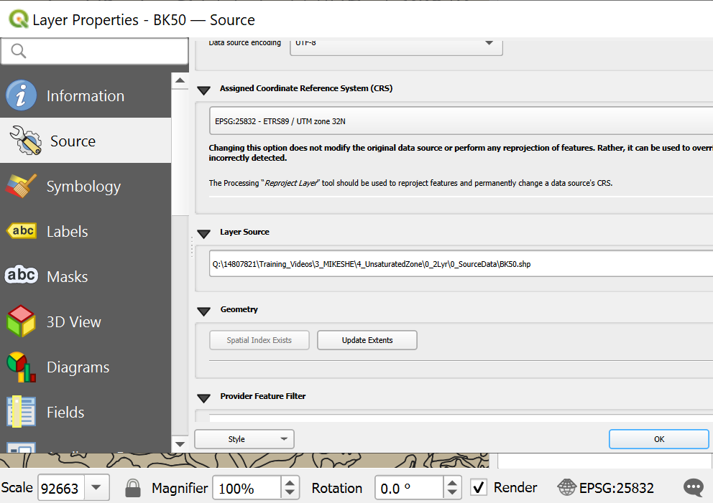This screenshot has height=503, width=713.
Task: Click the Update Extents button
Action: pyautogui.click(x=367, y=340)
